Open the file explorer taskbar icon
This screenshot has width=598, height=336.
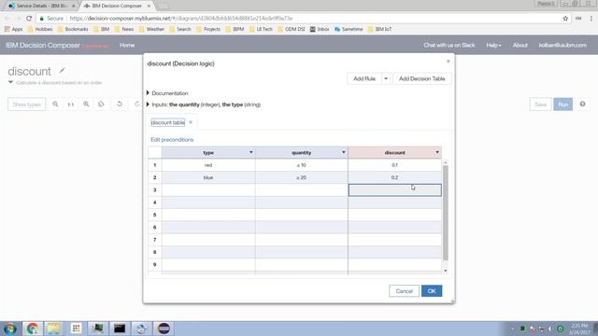(54, 329)
